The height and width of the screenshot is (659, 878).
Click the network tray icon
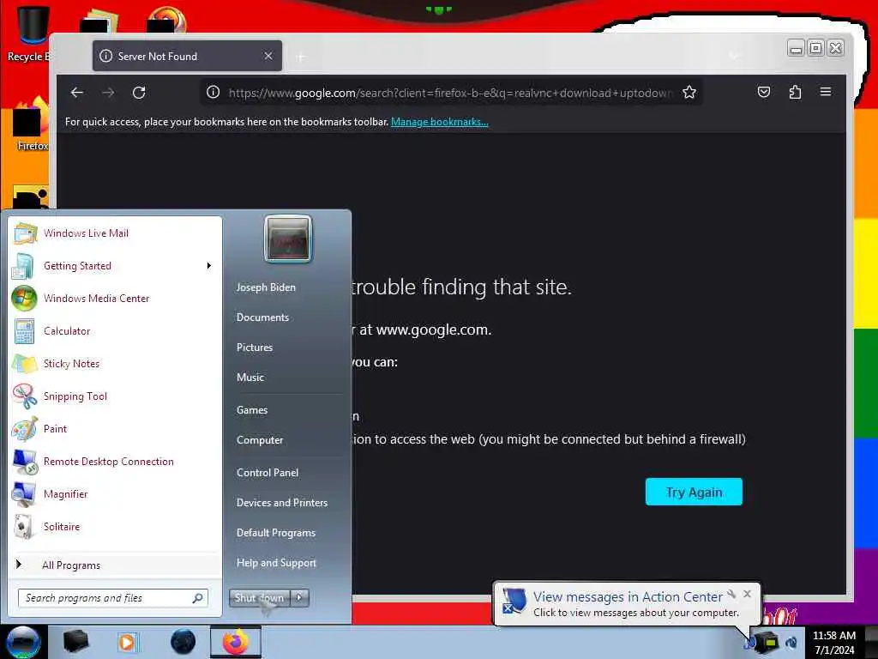click(x=766, y=642)
